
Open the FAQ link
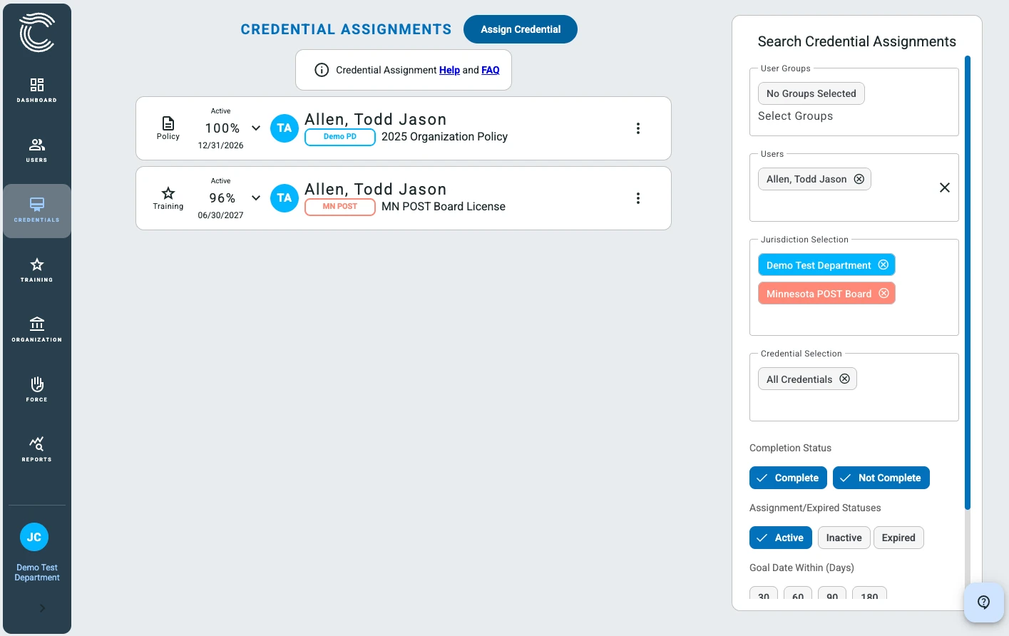pyautogui.click(x=491, y=70)
